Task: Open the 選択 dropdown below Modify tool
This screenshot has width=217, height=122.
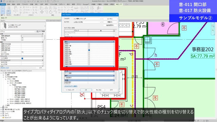Action: click(3, 15)
